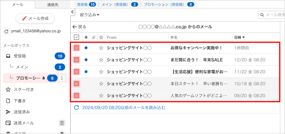The height and width of the screenshot is (134, 285).
Task: Click the bell notification icon on プロモーシ…
Action: click(44, 78)
